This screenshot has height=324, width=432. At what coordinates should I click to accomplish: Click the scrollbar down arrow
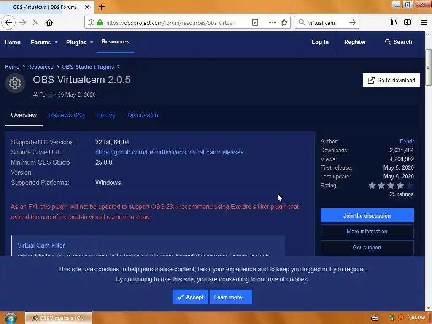[x=428, y=308]
